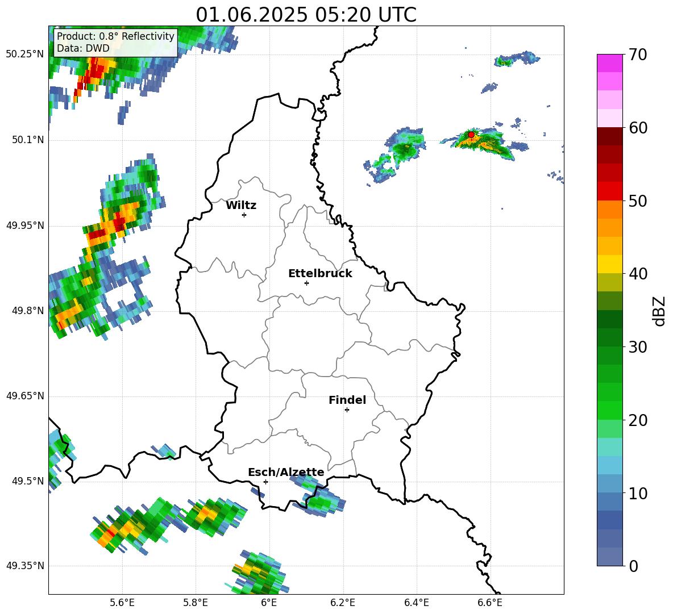Click the red dot marker on the eastern storm cell

471,135
